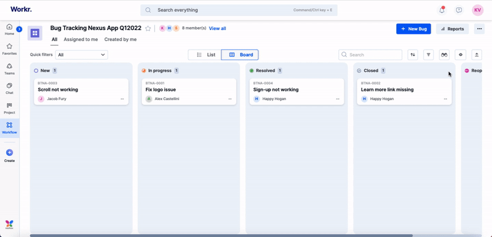Click the global Search everything field
Image resolution: width=492 pixels, height=237 pixels.
(239, 10)
